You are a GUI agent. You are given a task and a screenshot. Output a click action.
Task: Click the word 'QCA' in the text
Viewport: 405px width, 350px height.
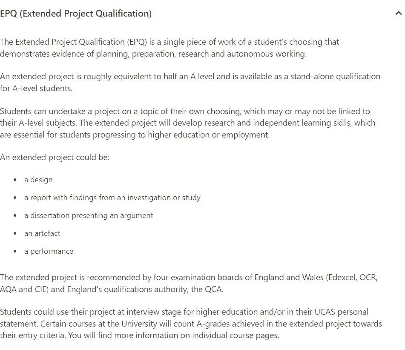[213, 289]
